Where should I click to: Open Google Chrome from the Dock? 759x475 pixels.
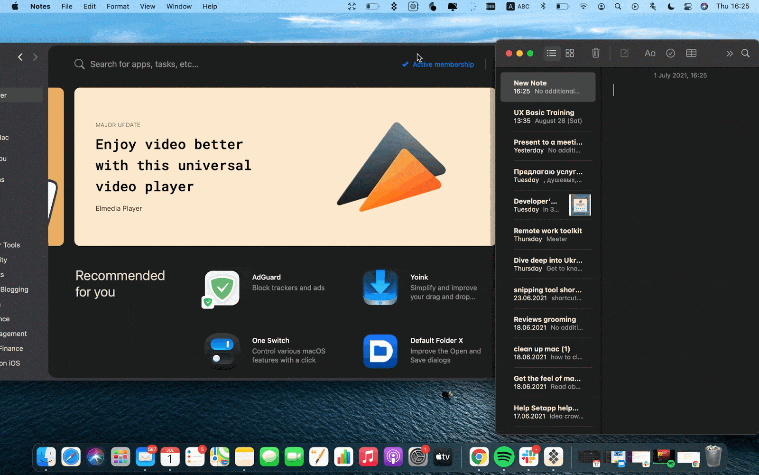(479, 457)
